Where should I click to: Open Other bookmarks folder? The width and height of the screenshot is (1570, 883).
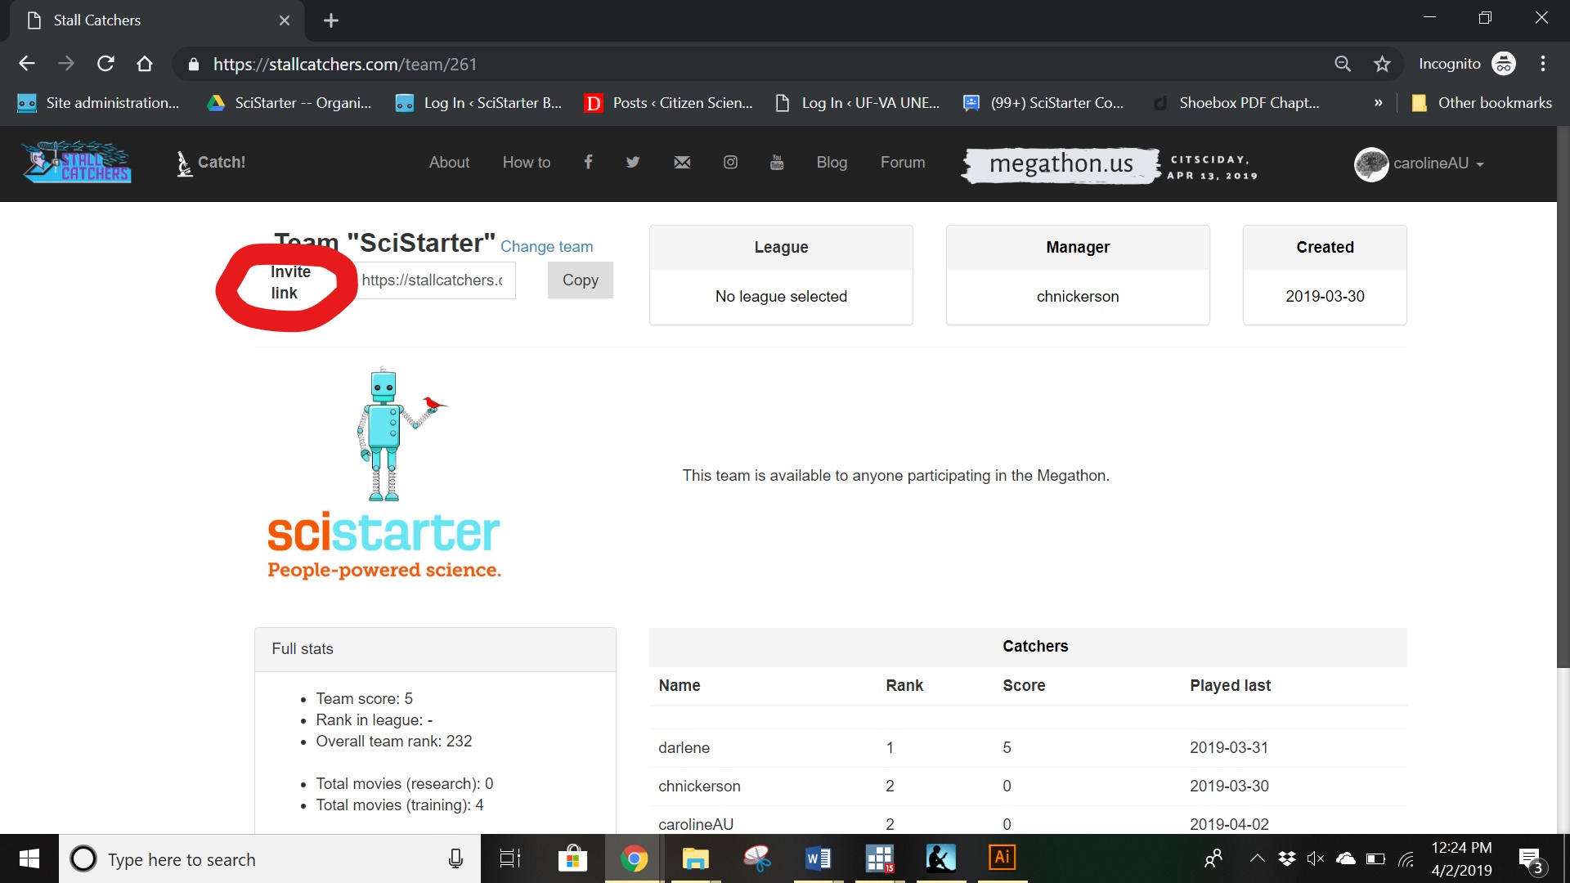coord(1482,103)
